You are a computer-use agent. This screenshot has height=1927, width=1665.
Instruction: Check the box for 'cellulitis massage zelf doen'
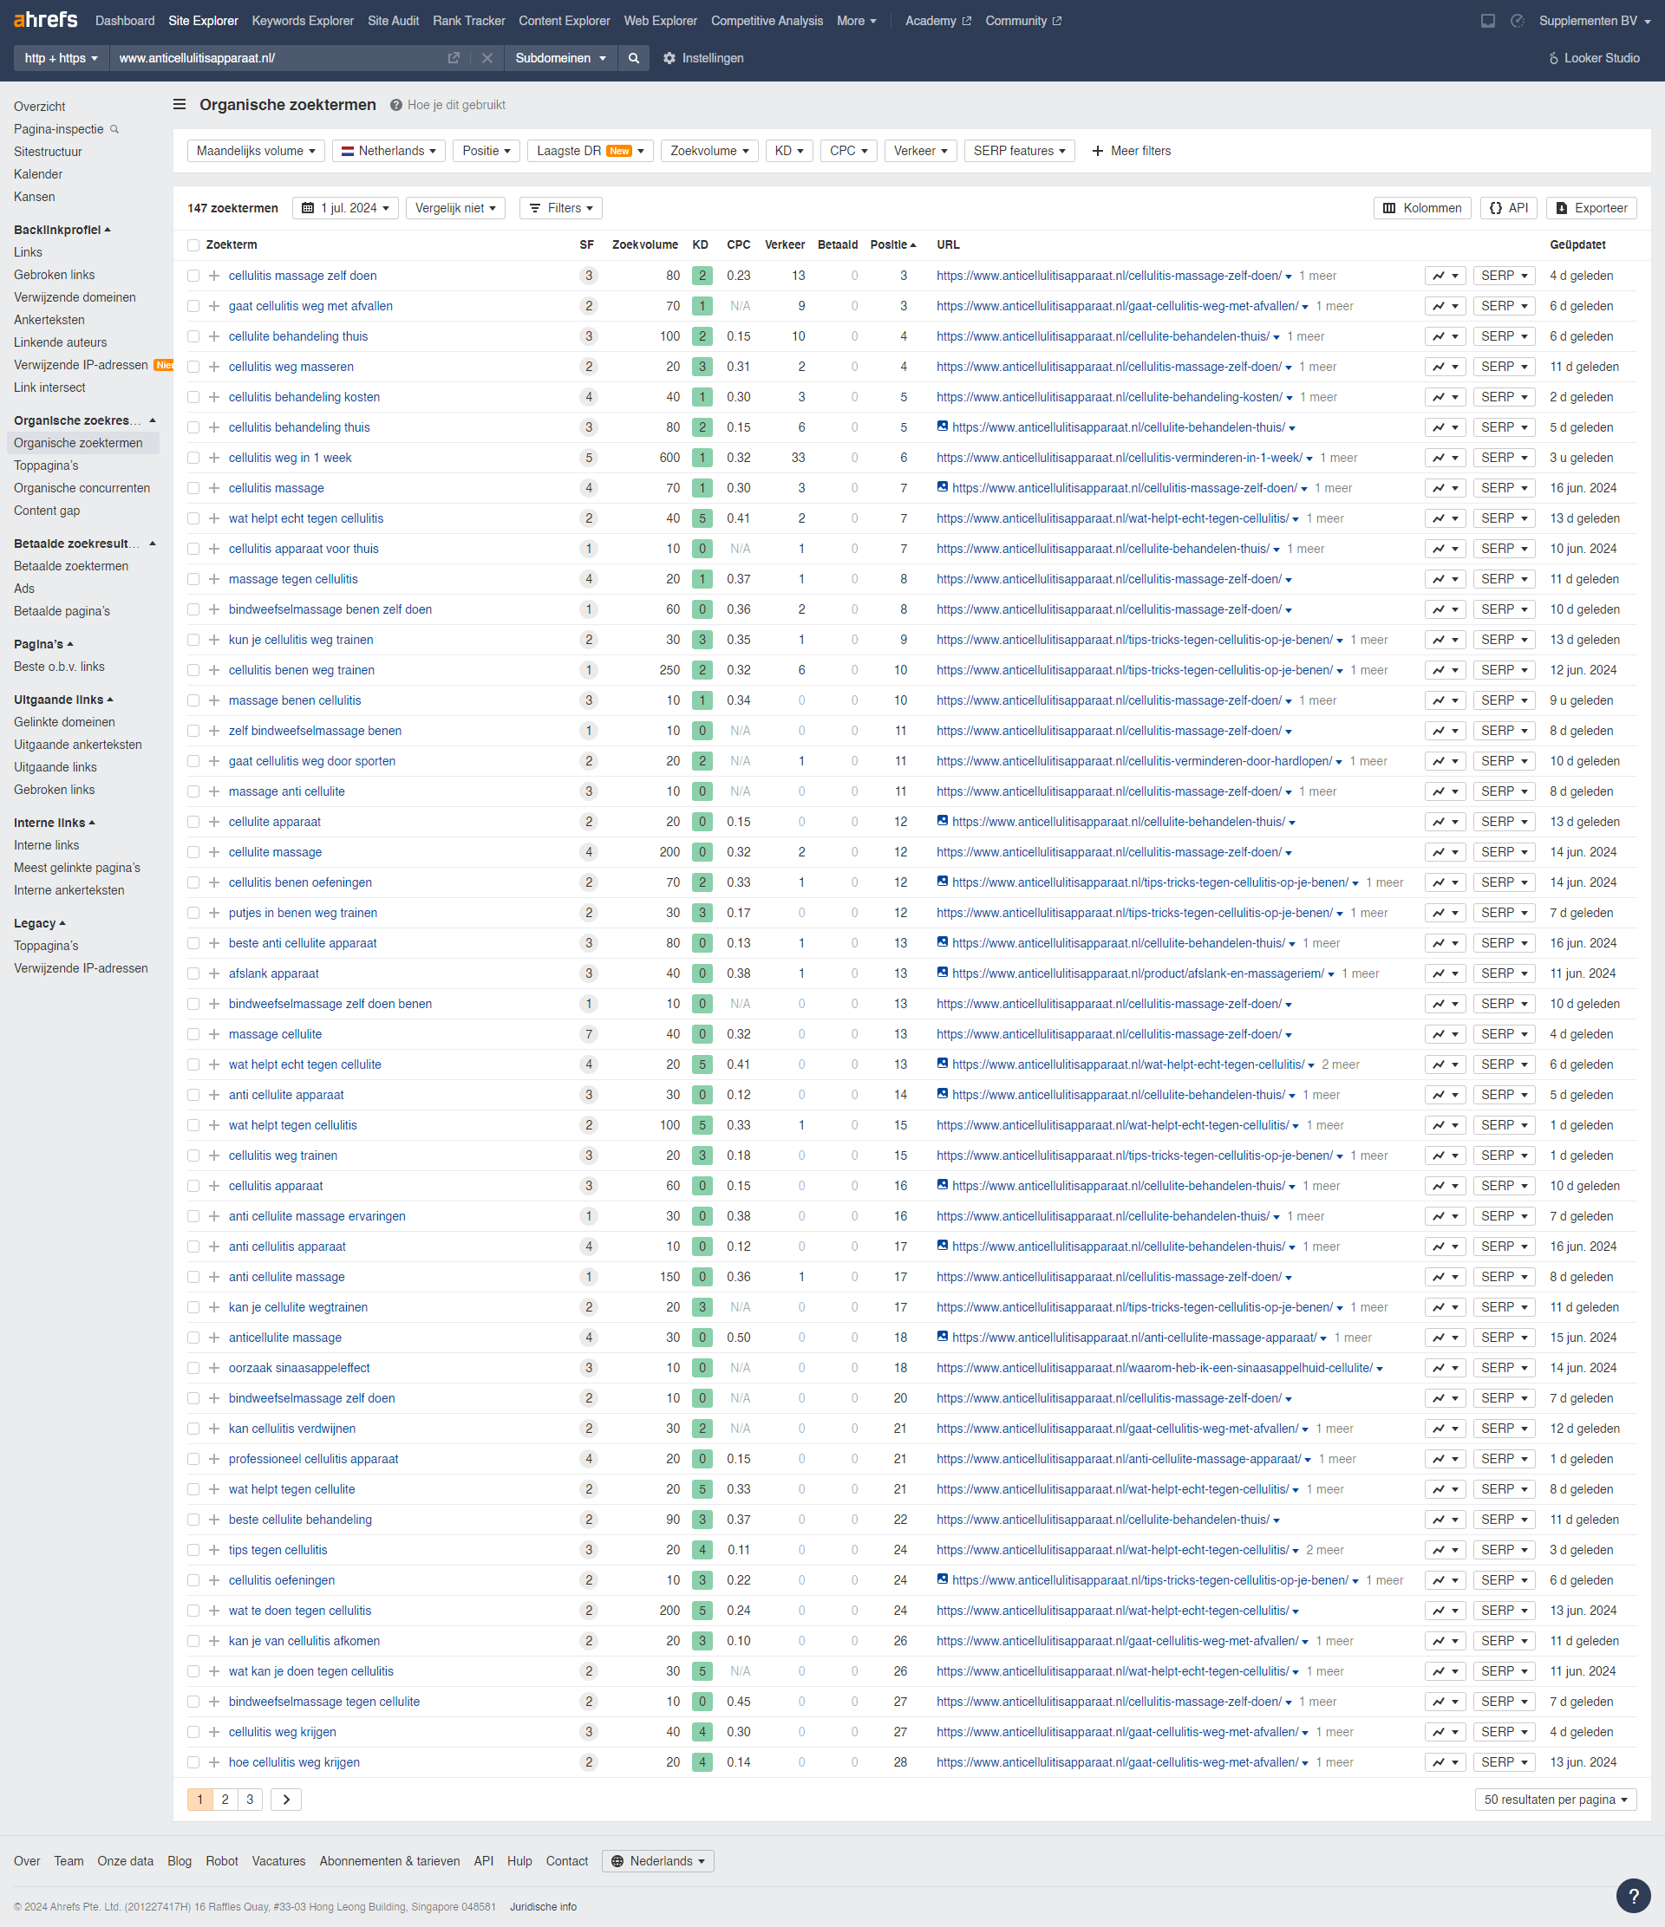pyautogui.click(x=193, y=276)
